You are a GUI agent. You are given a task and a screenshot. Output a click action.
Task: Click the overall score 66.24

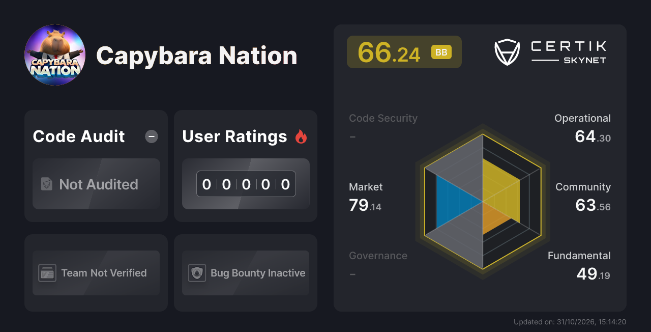[x=389, y=52]
